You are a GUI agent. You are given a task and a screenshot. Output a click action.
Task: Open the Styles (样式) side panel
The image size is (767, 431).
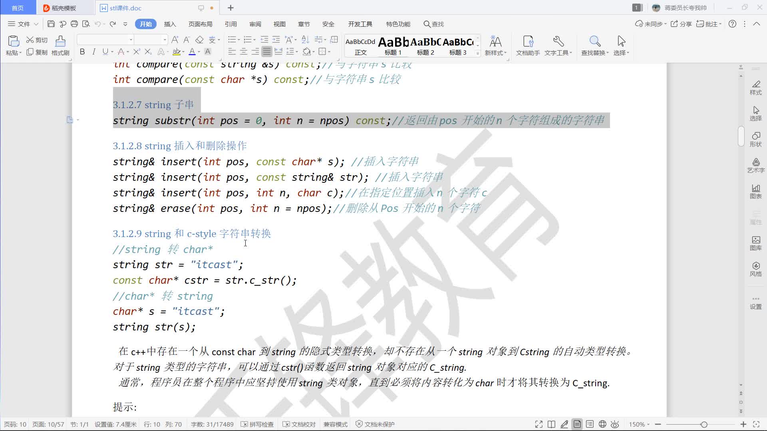[755, 88]
